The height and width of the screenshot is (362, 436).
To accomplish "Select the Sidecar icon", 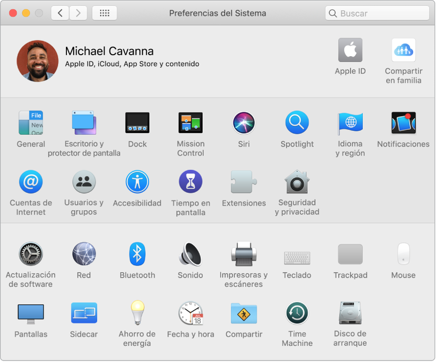I will pos(84,313).
